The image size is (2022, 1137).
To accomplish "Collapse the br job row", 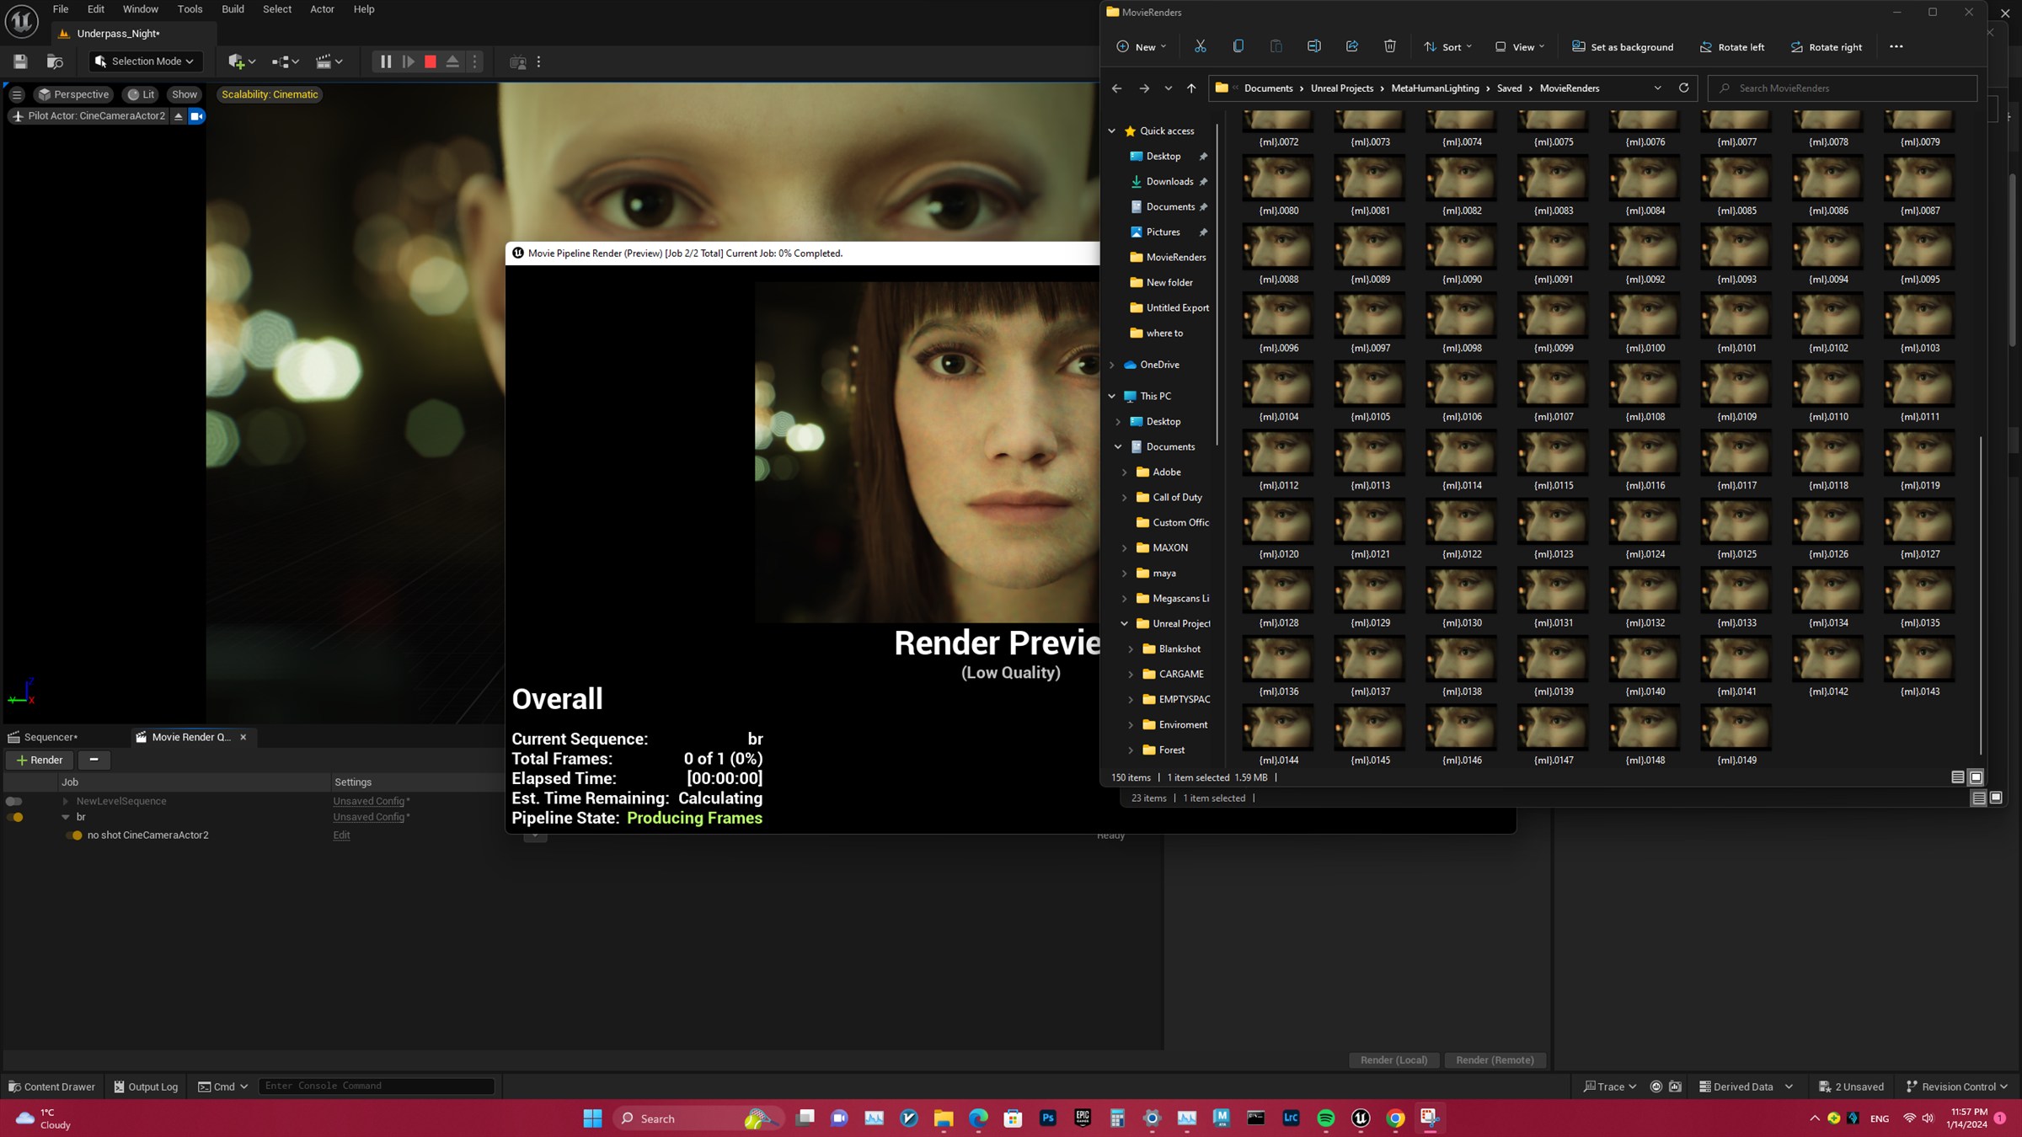I will 66,817.
